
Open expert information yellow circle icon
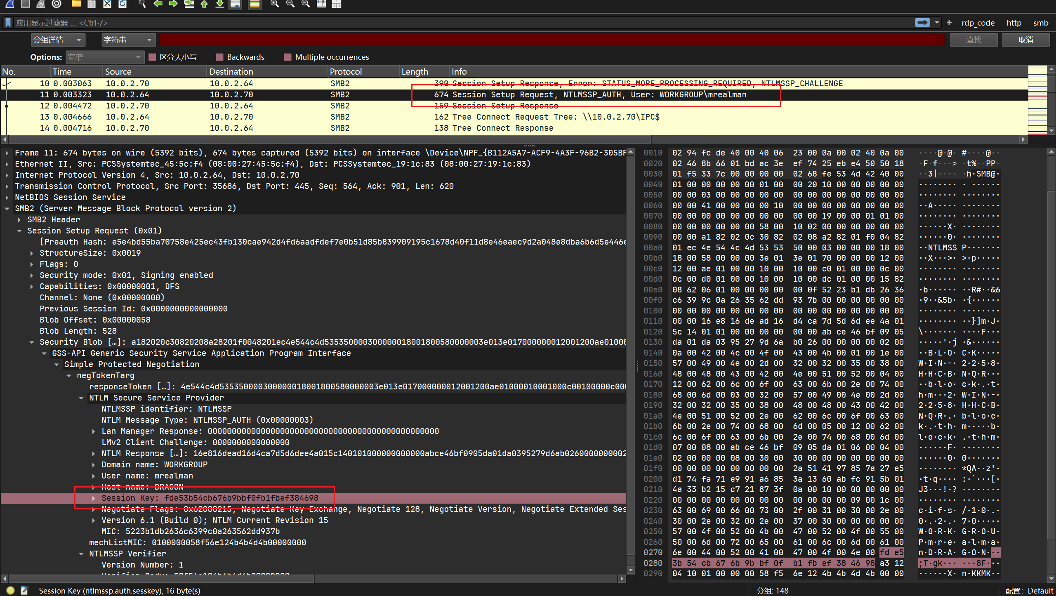point(11,590)
